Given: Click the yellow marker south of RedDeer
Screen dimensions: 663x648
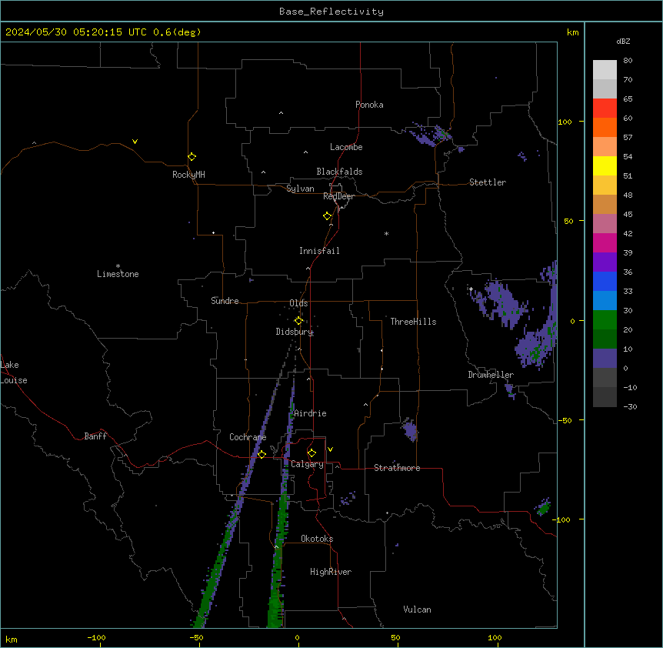Looking at the screenshot, I should click(x=328, y=216).
